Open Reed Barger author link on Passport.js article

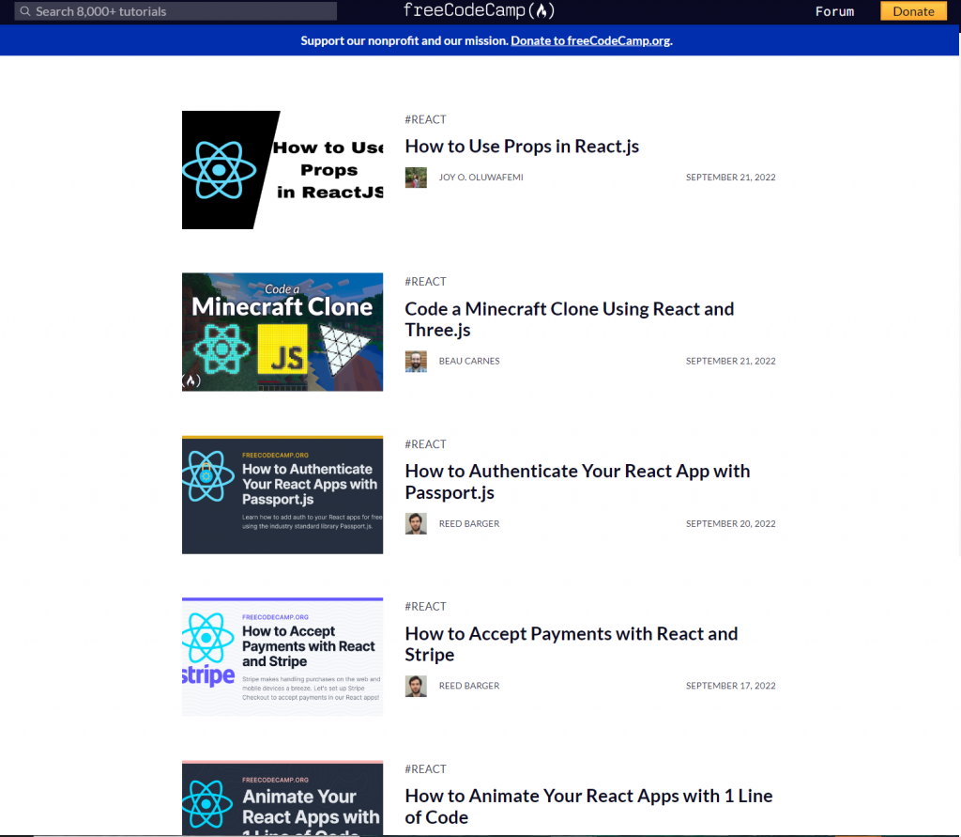[469, 523]
